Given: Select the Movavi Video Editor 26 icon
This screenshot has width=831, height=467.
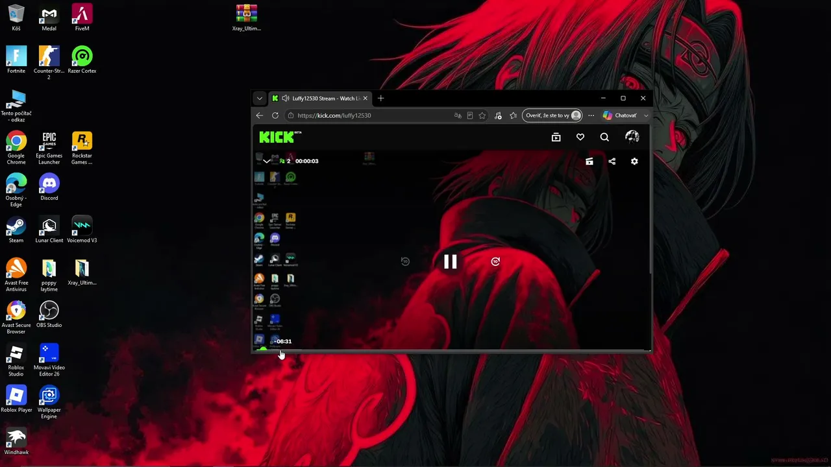Looking at the screenshot, I should pos(49,360).
